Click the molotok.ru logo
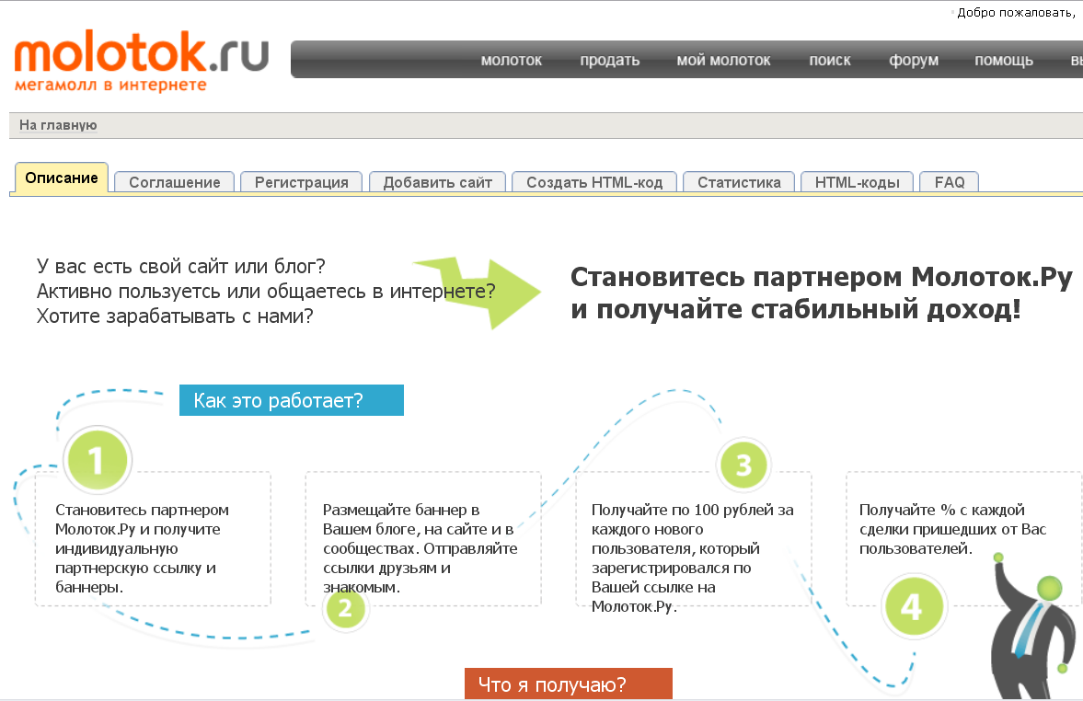 pyautogui.click(x=142, y=60)
